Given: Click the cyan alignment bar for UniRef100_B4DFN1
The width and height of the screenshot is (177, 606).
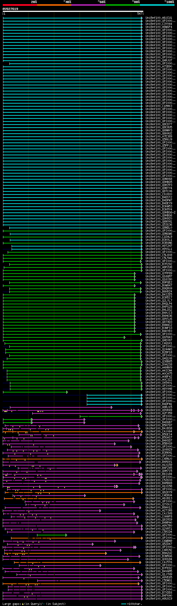Looking at the screenshot, I should point(115,404).
